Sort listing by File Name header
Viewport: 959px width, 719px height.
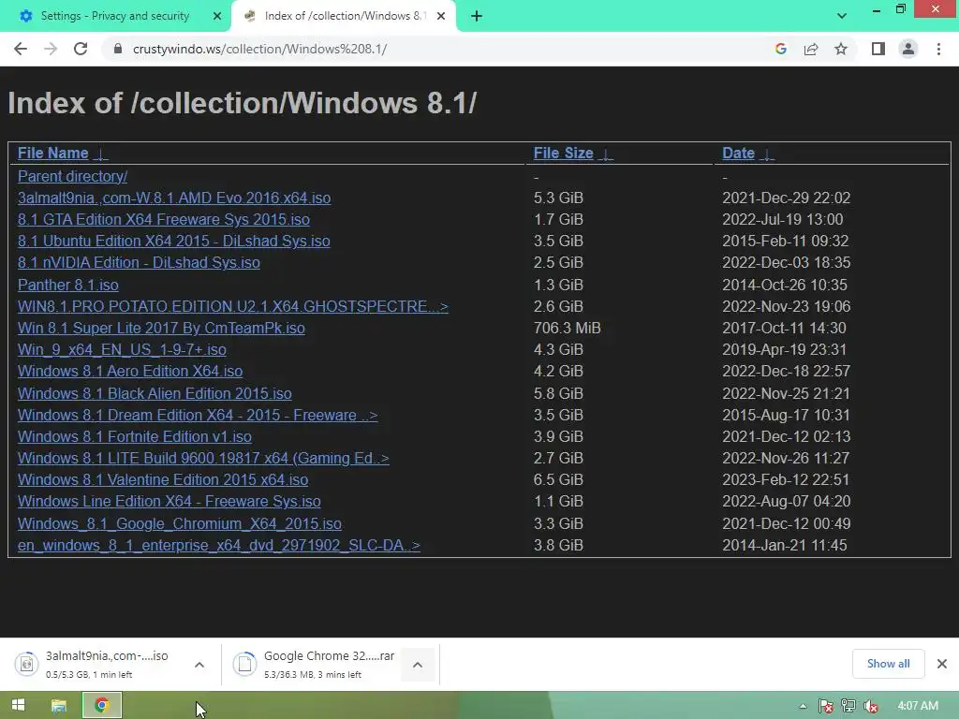53,153
